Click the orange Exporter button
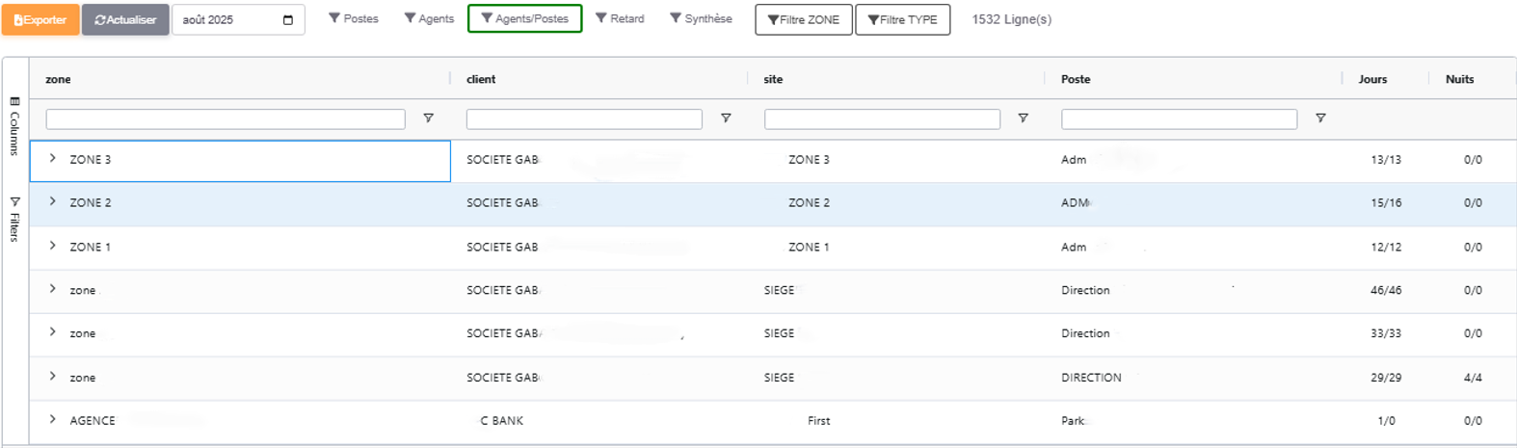This screenshot has width=1517, height=448. click(40, 19)
